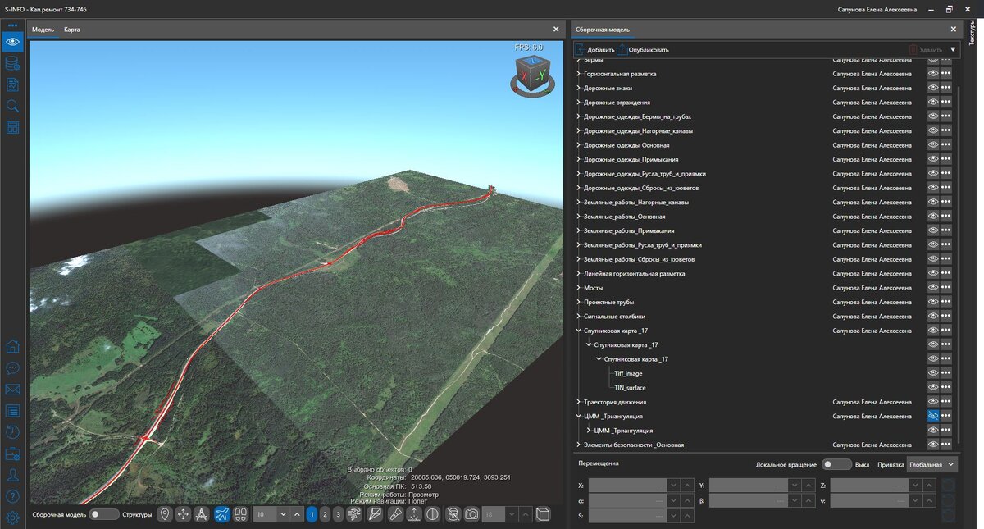
Task: Open more options for Дорожные_одежды_Основная row
Action: point(946,145)
